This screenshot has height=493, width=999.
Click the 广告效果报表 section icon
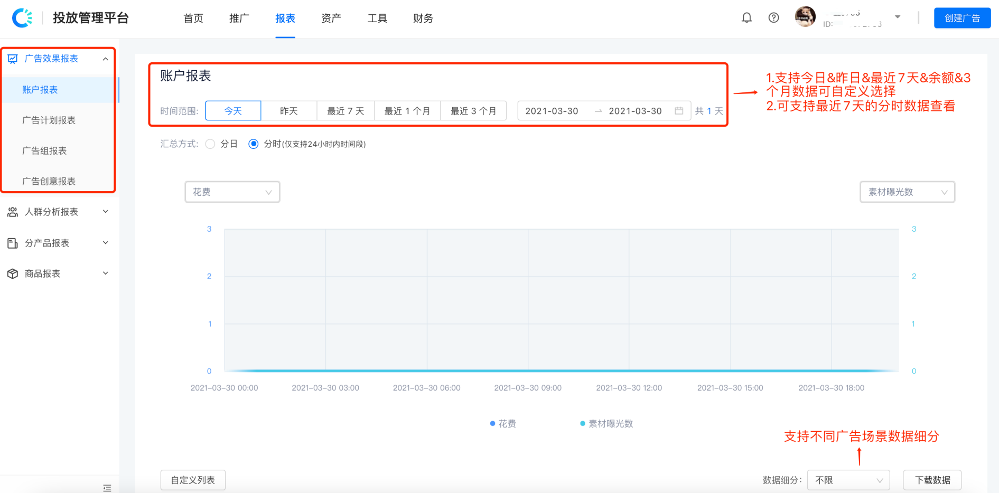13,59
